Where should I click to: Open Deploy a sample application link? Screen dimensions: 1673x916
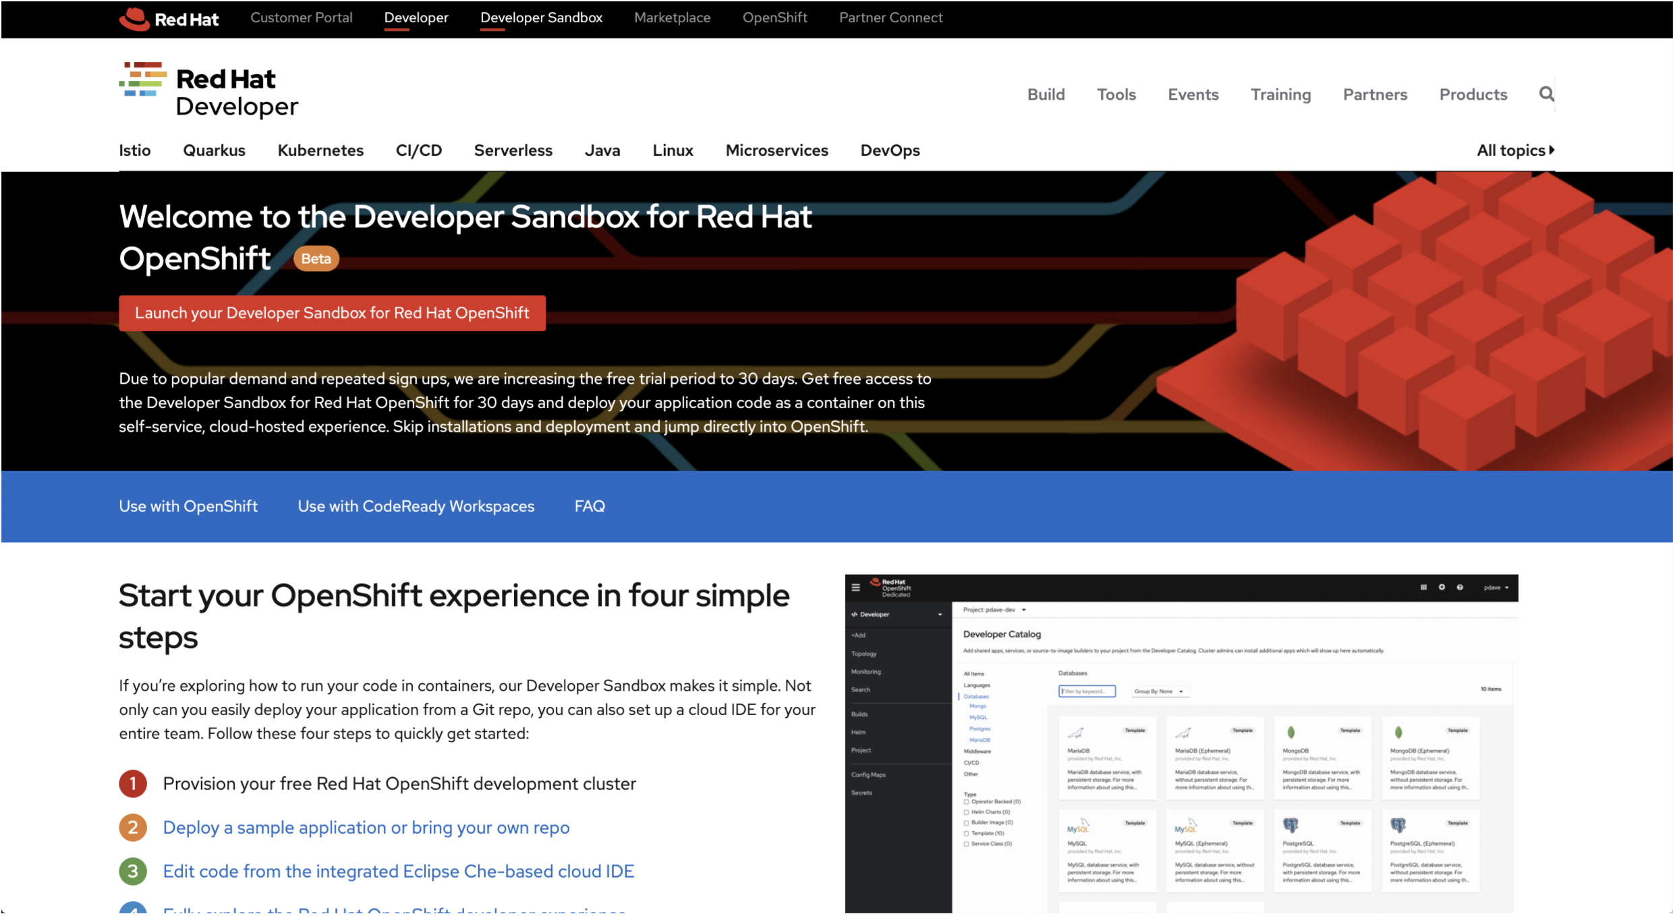(366, 828)
